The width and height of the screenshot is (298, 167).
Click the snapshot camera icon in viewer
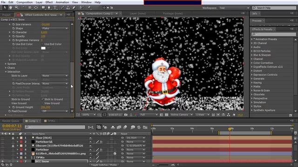(x=126, y=115)
